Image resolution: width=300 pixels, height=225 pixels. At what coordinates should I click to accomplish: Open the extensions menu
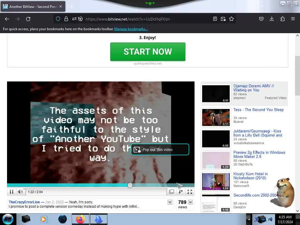point(282,19)
